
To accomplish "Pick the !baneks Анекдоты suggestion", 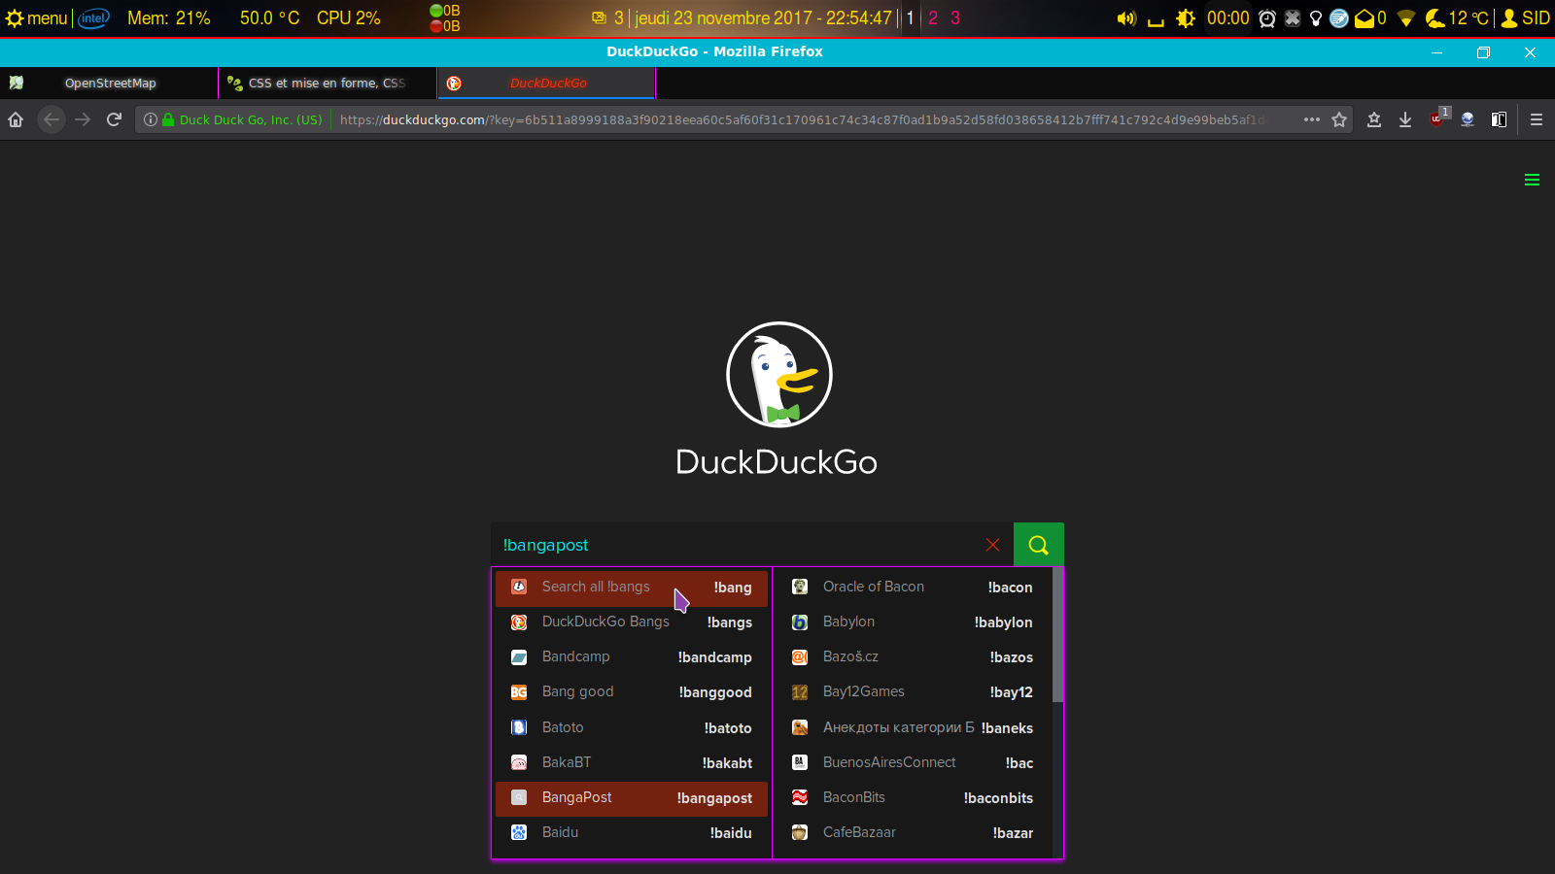I will pyautogui.click(x=913, y=727).
